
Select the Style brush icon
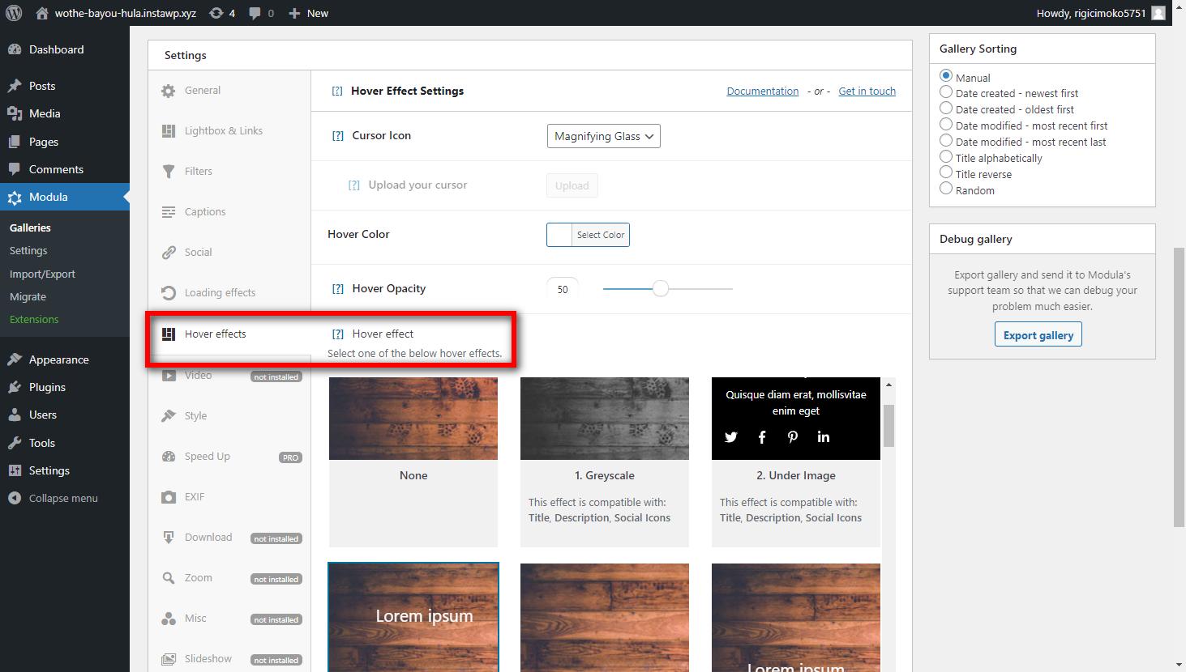tap(169, 415)
